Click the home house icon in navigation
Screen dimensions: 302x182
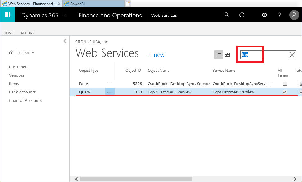(11, 52)
